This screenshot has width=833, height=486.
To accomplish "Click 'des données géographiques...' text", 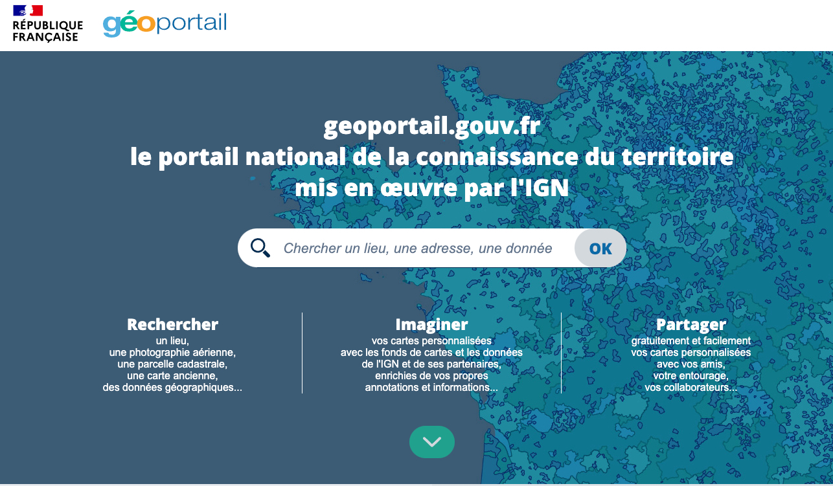I will [x=172, y=388].
